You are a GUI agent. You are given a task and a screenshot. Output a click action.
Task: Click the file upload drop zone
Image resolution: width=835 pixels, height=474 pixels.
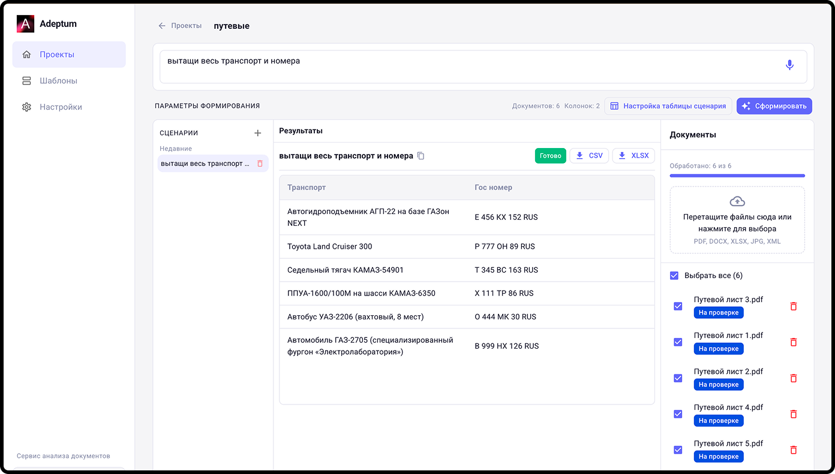click(737, 220)
